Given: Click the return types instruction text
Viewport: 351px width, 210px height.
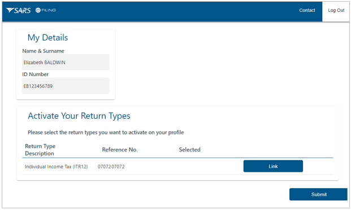Looking at the screenshot, I should click(106, 132).
